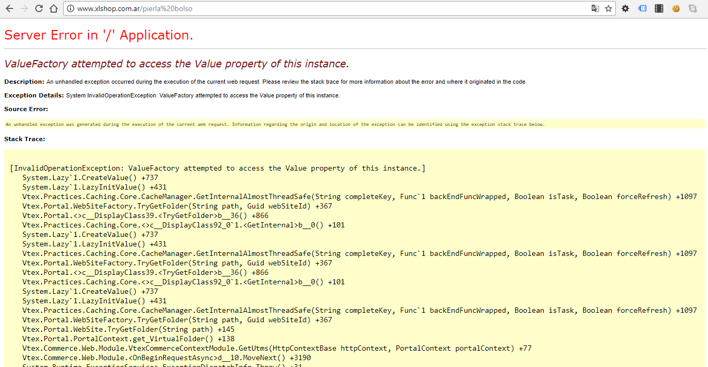Screen dimensions: 708x367
Task: Bookmark this page with the star
Action: click(x=609, y=8)
